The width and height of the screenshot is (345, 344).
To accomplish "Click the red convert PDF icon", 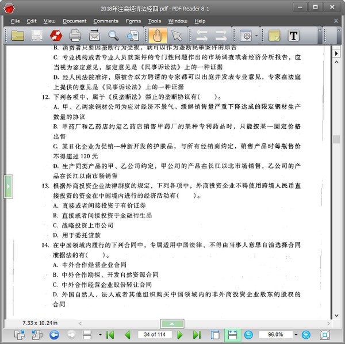I will [x=56, y=36].
